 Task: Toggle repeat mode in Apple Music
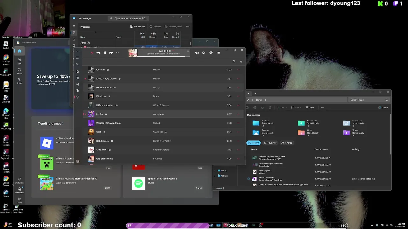click(117, 53)
